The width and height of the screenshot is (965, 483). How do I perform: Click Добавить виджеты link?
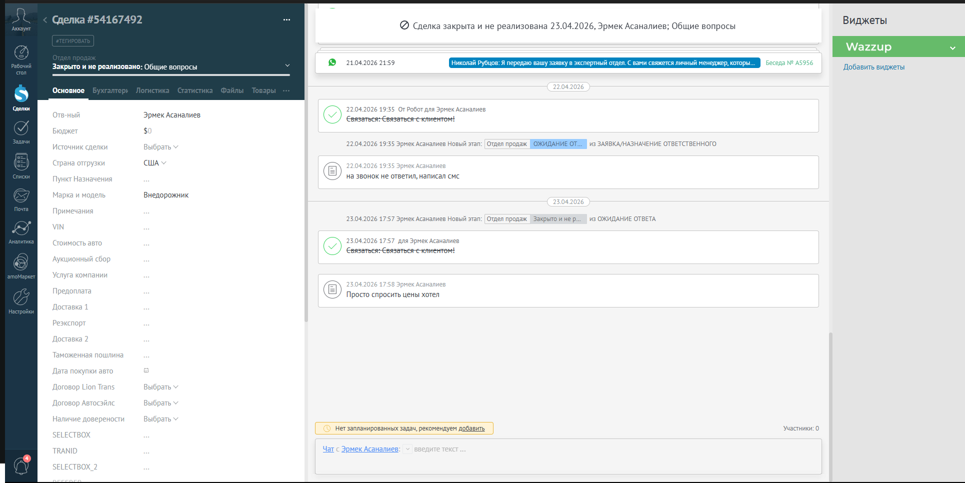click(x=874, y=67)
